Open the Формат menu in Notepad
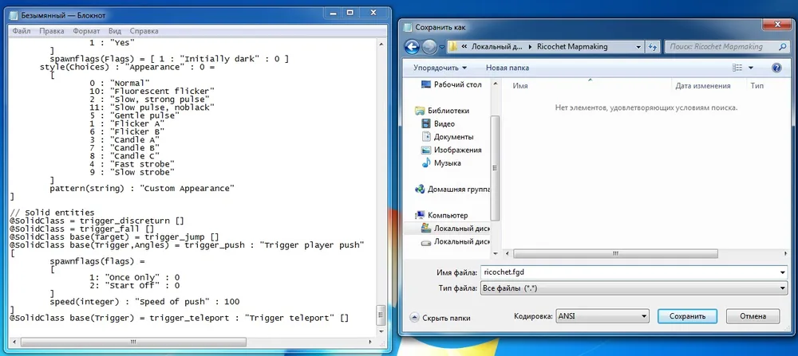This screenshot has height=356, width=798. [86, 30]
